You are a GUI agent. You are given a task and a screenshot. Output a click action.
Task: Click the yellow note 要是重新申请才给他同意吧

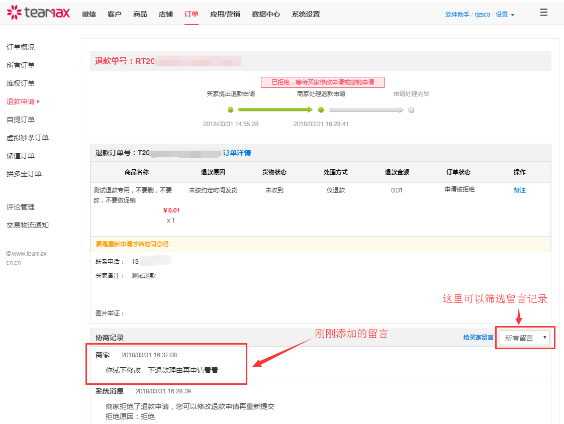pyautogui.click(x=132, y=244)
